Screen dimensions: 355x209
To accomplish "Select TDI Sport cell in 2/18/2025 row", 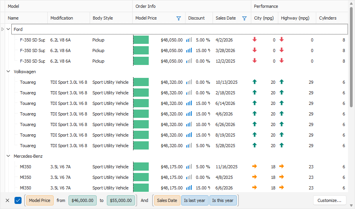I will pos(68,93).
